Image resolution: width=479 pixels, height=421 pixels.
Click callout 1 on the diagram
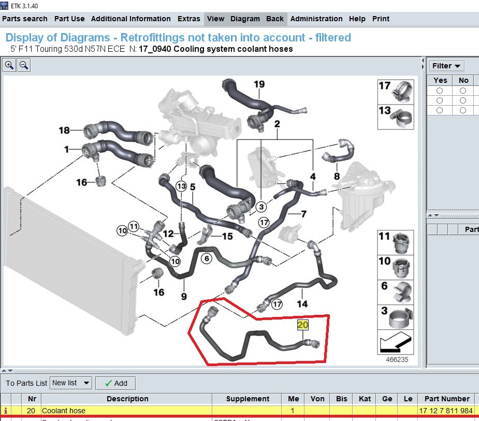tap(67, 150)
